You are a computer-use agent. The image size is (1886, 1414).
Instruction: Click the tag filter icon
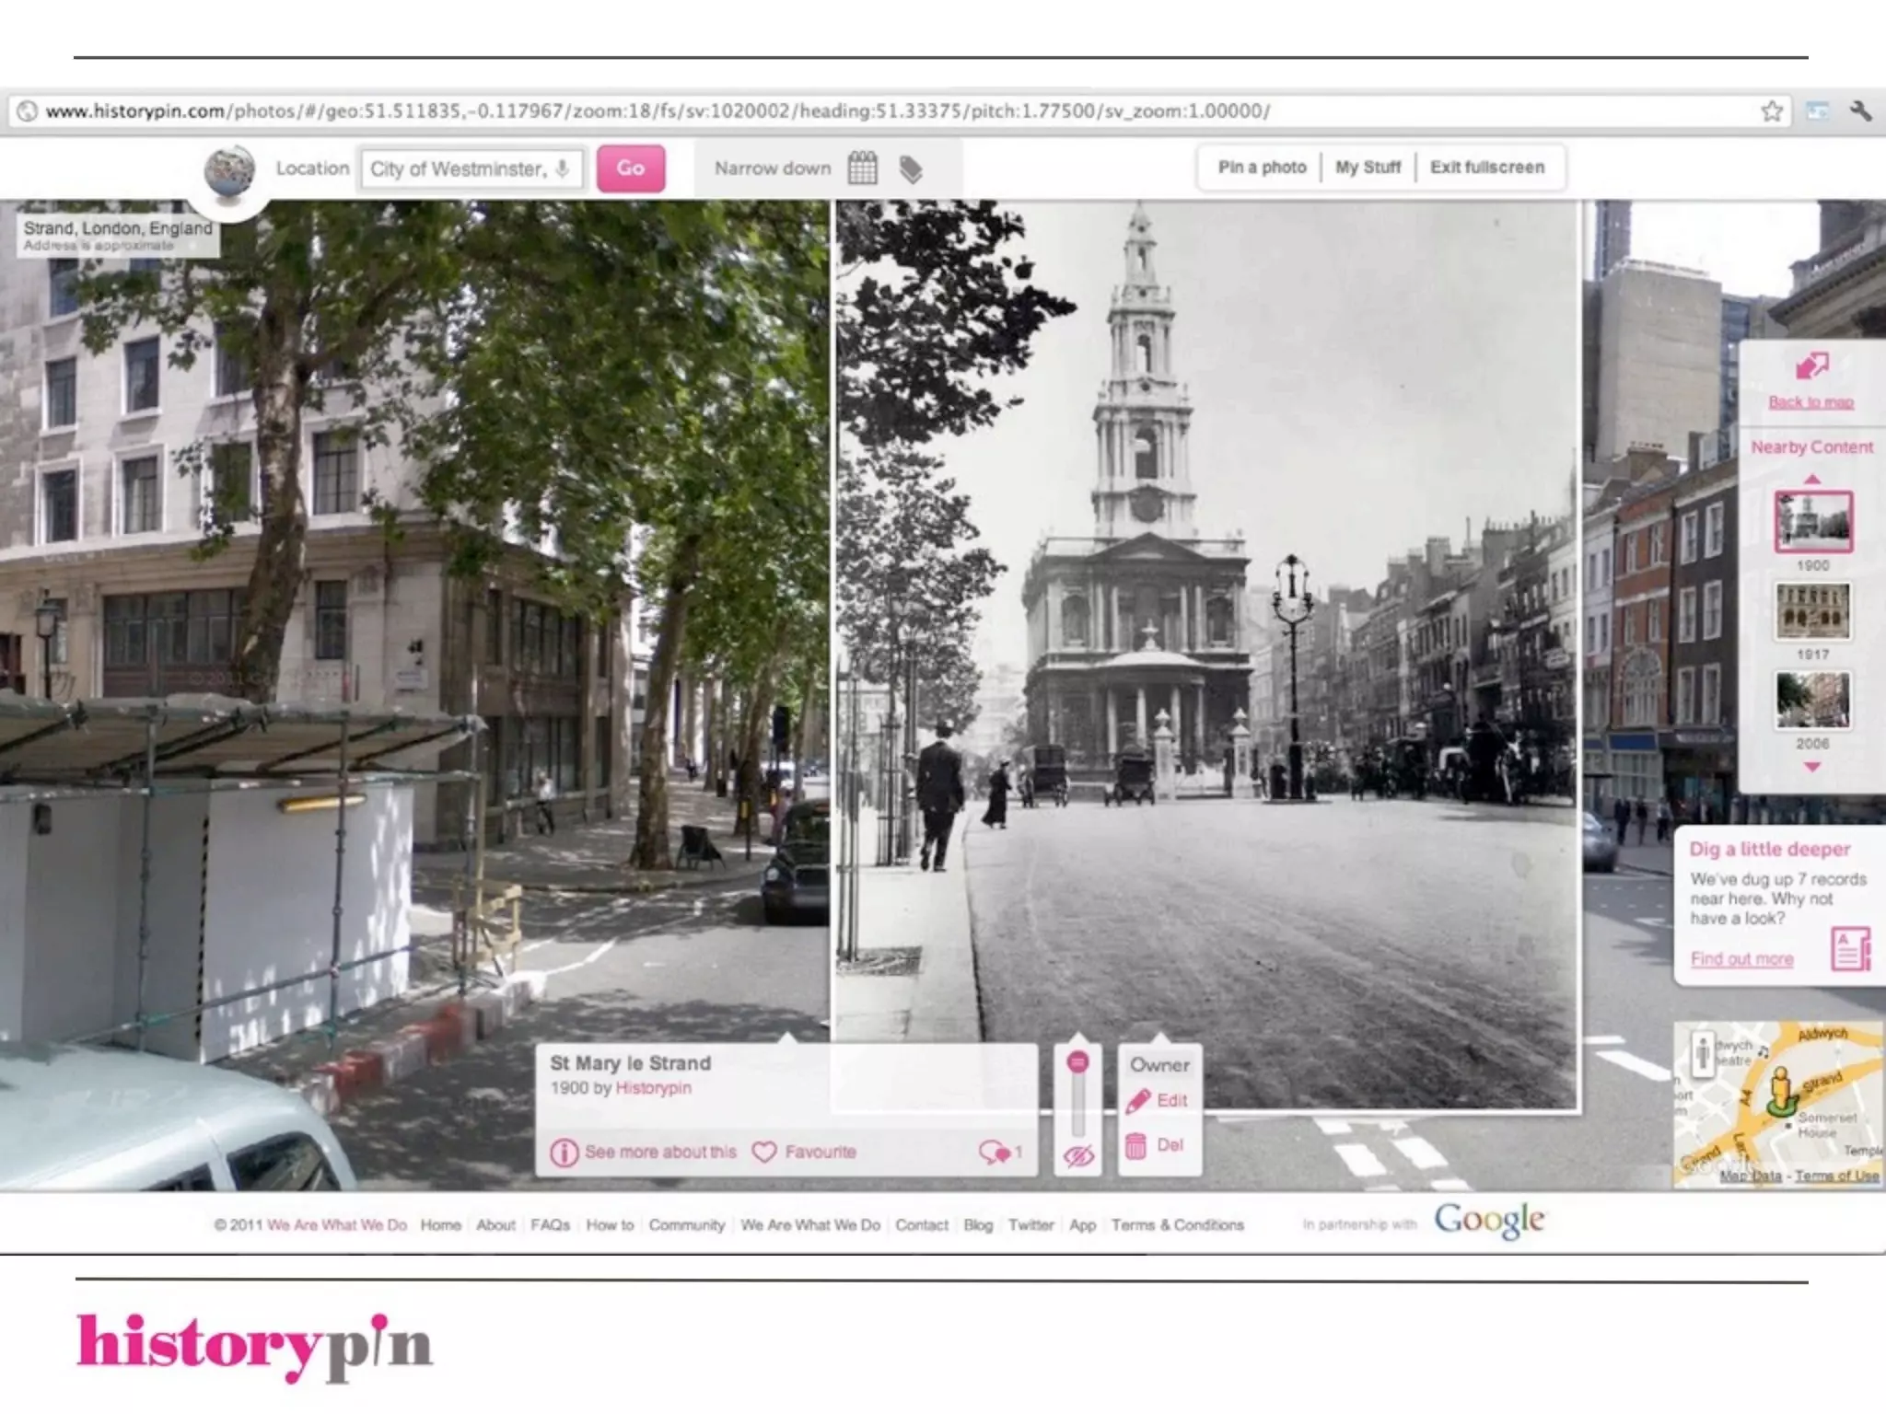coord(911,169)
